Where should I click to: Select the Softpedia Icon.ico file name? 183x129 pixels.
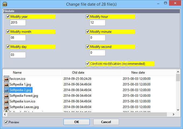(x=22, y=101)
